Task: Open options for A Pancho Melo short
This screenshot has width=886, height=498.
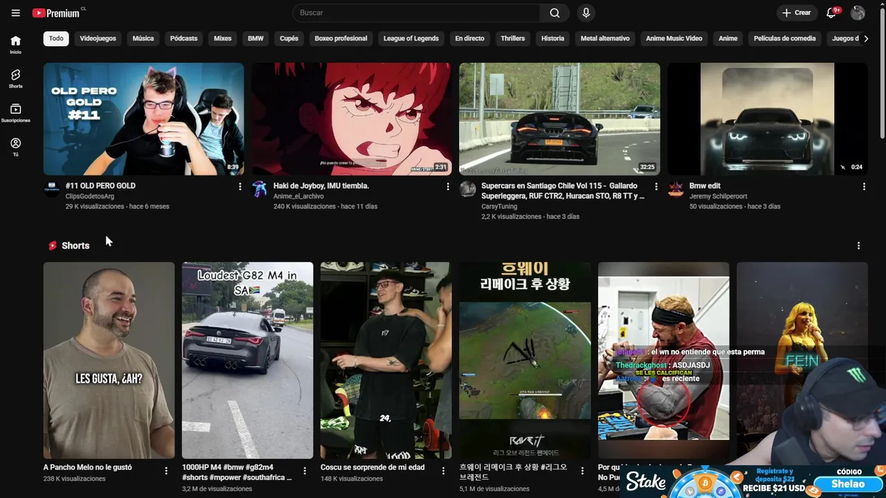Action: pyautogui.click(x=166, y=471)
